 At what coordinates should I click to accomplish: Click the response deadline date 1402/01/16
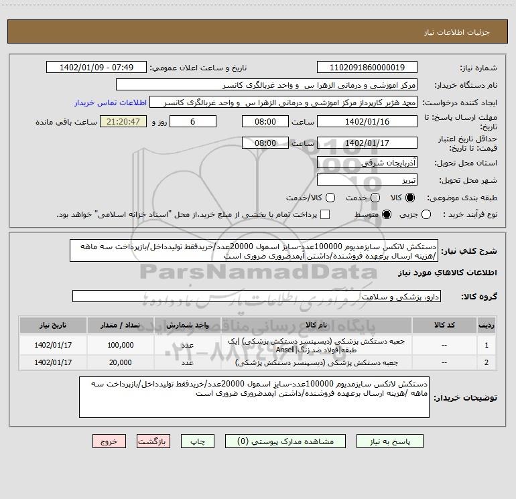pyautogui.click(x=367, y=121)
